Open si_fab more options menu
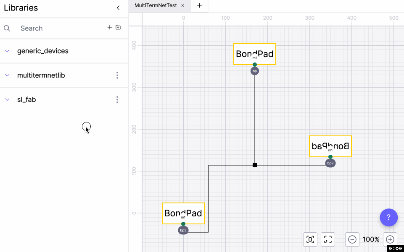Viewport: 404px width, 252px height. coord(117,100)
